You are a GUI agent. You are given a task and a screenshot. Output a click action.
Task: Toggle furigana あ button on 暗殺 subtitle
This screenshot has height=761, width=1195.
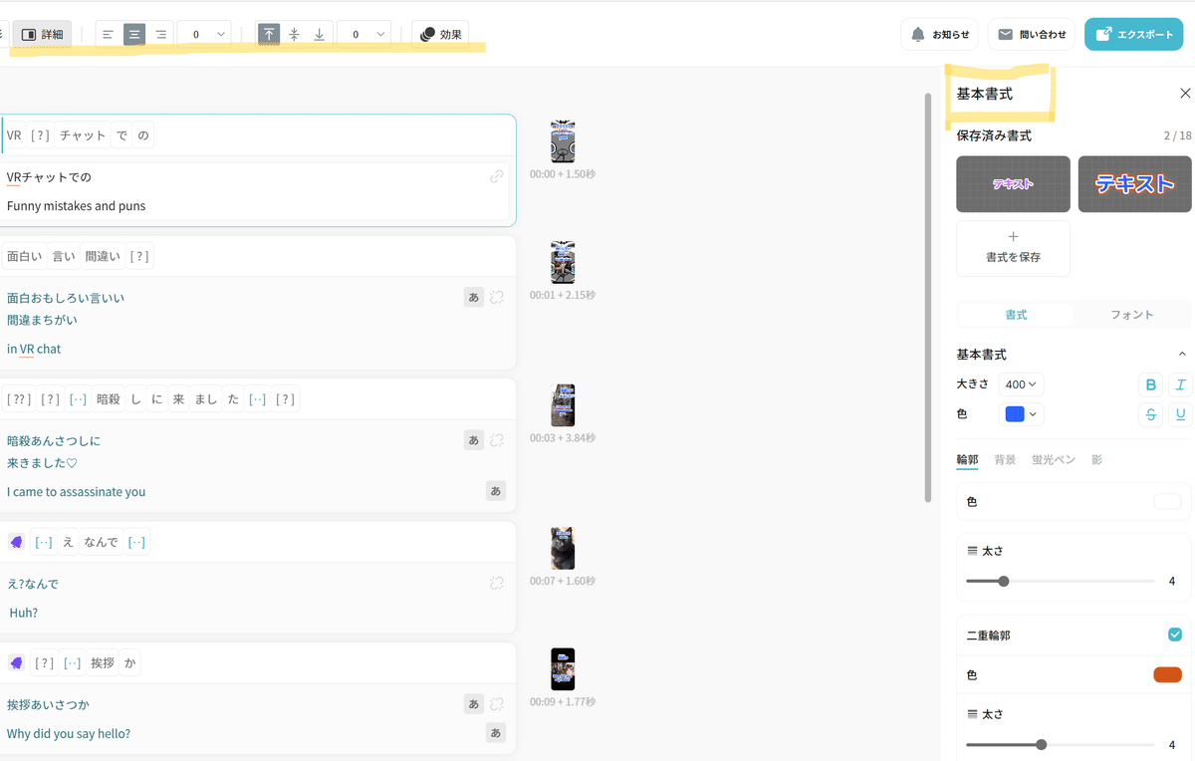coord(474,439)
